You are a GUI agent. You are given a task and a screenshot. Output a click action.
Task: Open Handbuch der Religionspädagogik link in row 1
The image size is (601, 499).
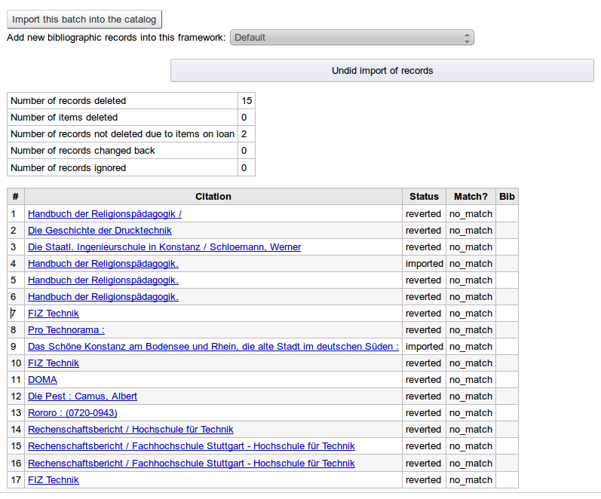105,214
